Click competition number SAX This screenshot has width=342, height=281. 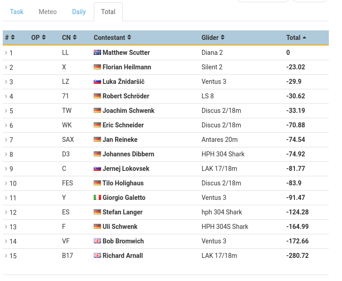(68, 140)
